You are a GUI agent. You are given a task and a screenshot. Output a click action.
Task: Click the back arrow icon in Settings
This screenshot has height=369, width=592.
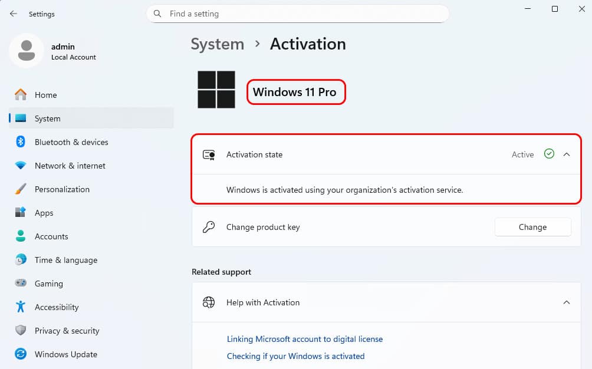14,14
